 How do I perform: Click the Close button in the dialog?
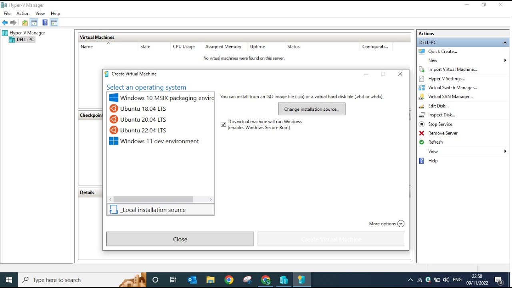[x=180, y=239]
